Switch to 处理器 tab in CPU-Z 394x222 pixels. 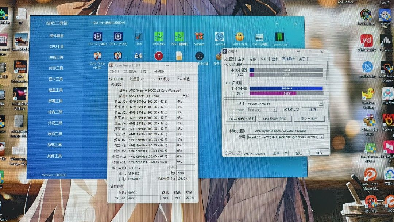tap(229, 59)
